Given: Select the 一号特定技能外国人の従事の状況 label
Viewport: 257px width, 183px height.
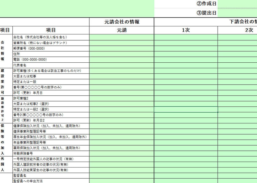Looking at the screenshot, I should point(44,159).
